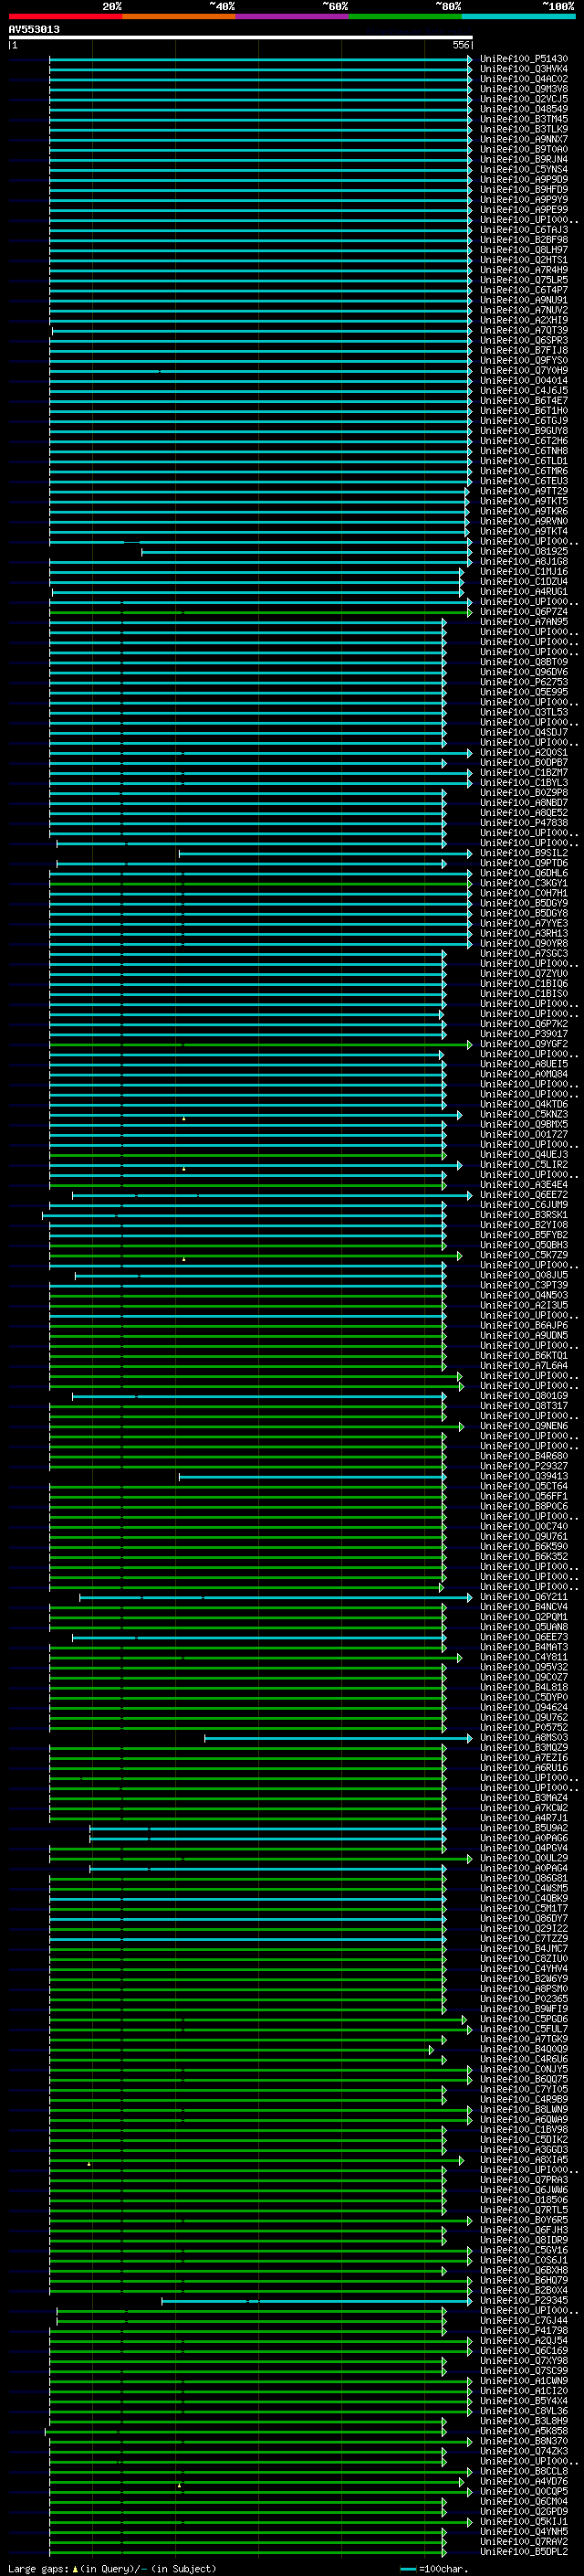584x2576 pixels.
Task: Open hit UniRef100_Q4AC02
Action: [524, 79]
